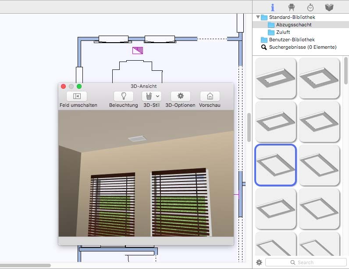349x269 pixels.
Task: Click the ceiling vent in 3D view
Action: (x=137, y=139)
